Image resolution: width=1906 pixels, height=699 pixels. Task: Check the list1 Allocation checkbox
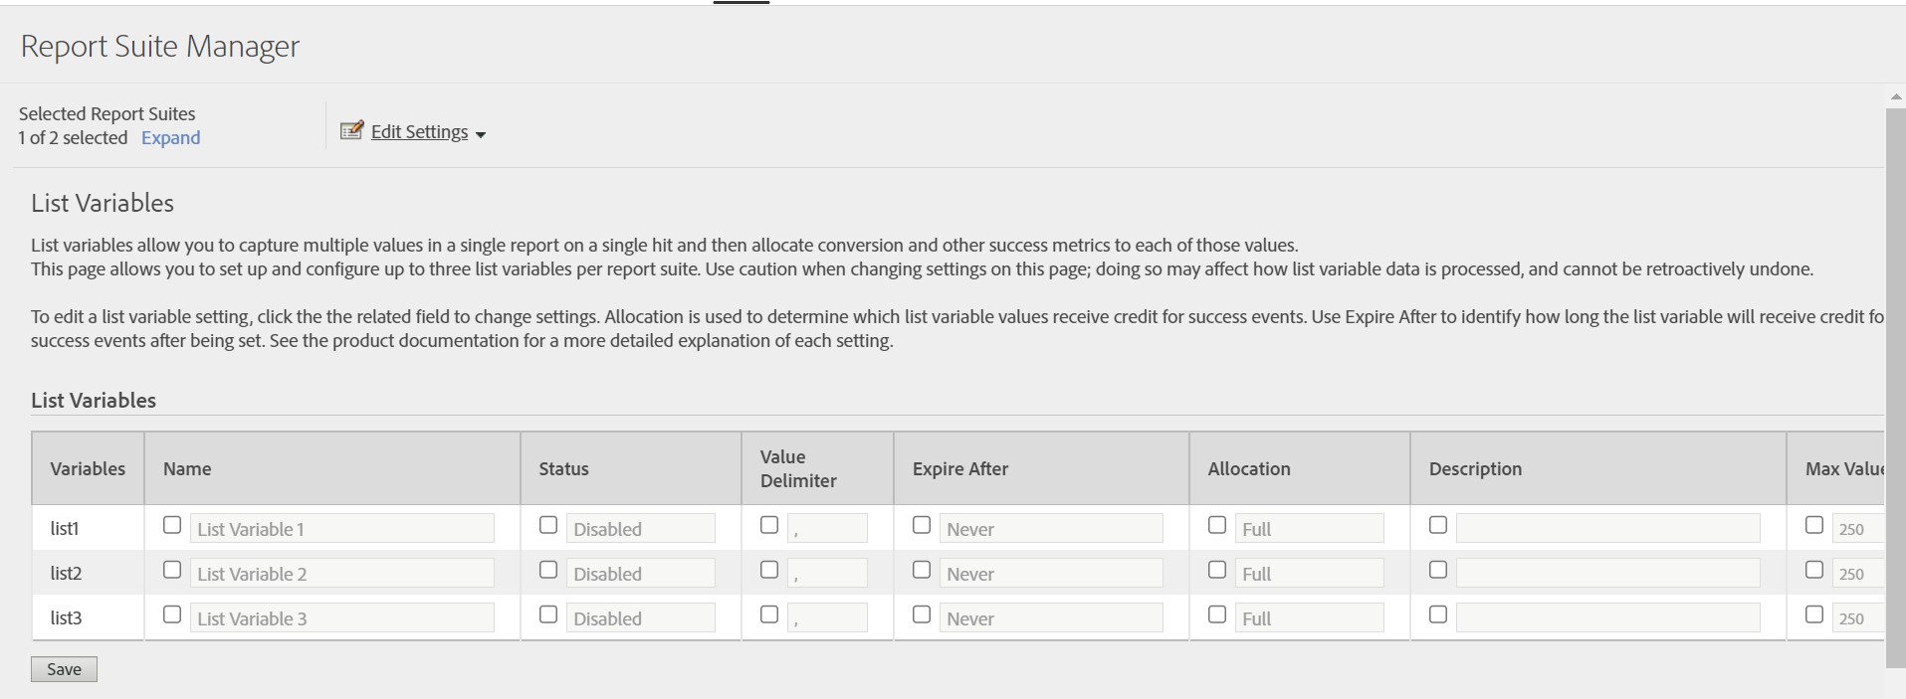(x=1217, y=525)
